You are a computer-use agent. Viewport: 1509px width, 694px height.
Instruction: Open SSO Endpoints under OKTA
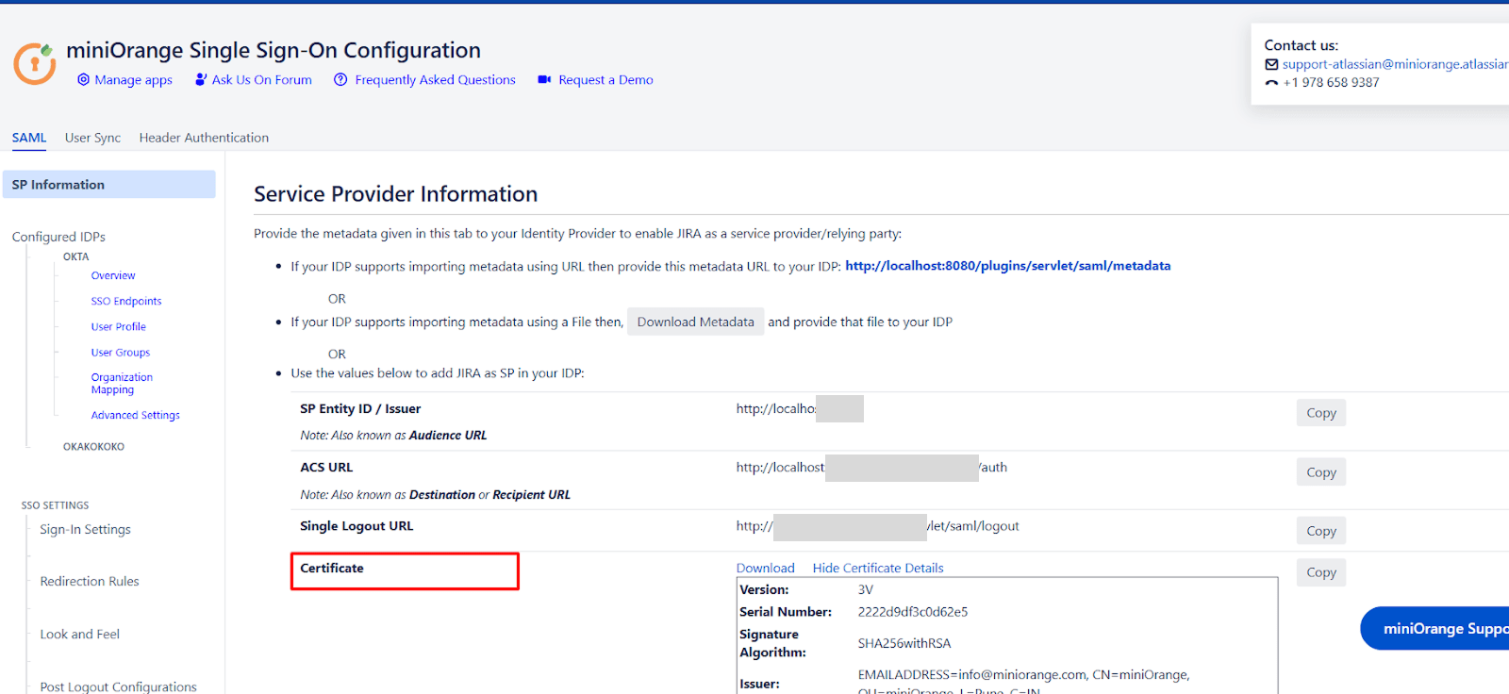point(126,301)
